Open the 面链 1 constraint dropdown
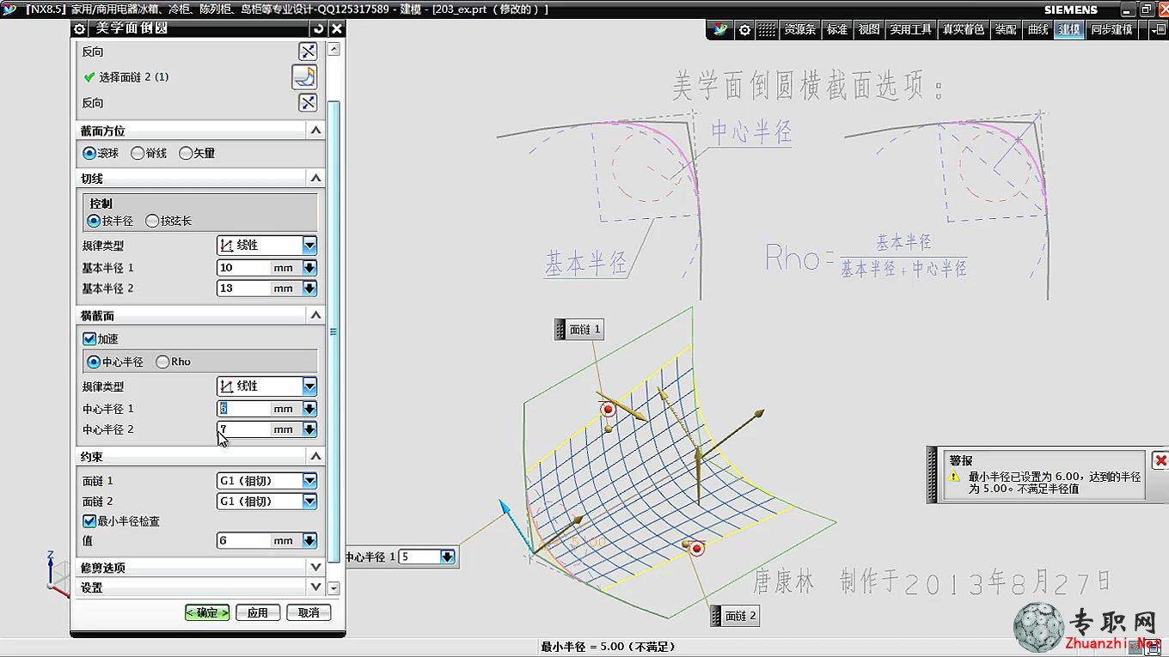 coord(309,481)
